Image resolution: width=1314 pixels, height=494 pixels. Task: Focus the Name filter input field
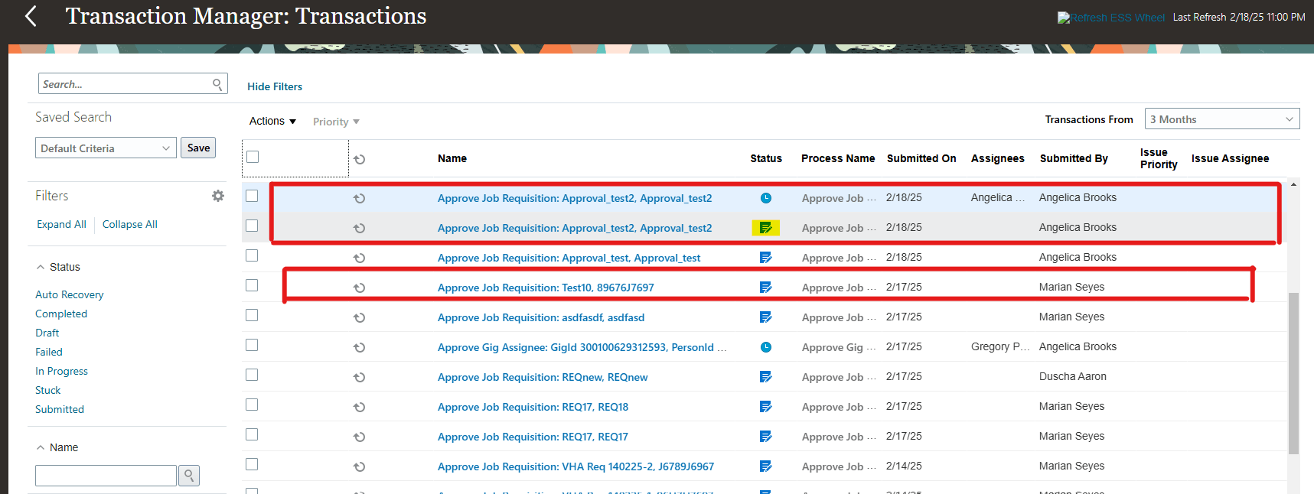(106, 476)
